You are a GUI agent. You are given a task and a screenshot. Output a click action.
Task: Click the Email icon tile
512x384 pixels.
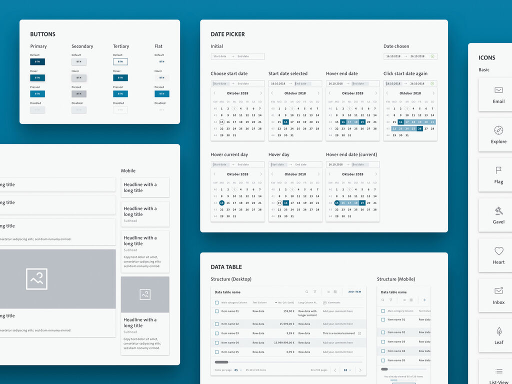(498, 94)
